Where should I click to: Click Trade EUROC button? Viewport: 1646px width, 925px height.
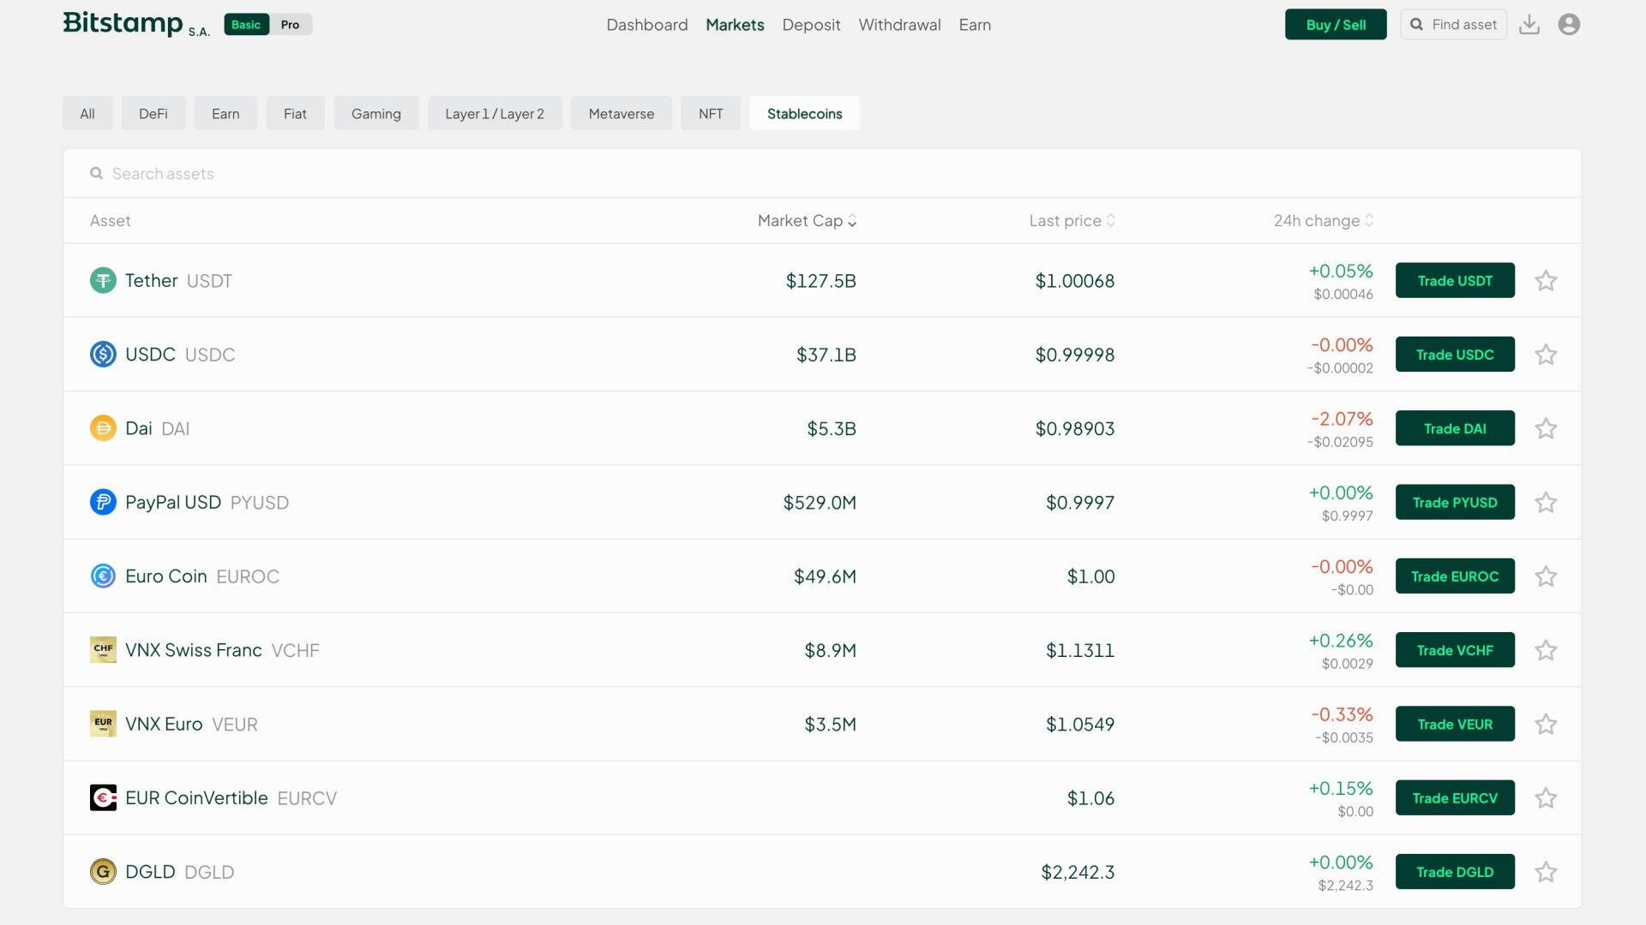tap(1455, 576)
